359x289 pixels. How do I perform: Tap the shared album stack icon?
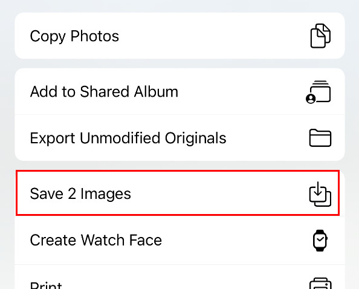319,92
